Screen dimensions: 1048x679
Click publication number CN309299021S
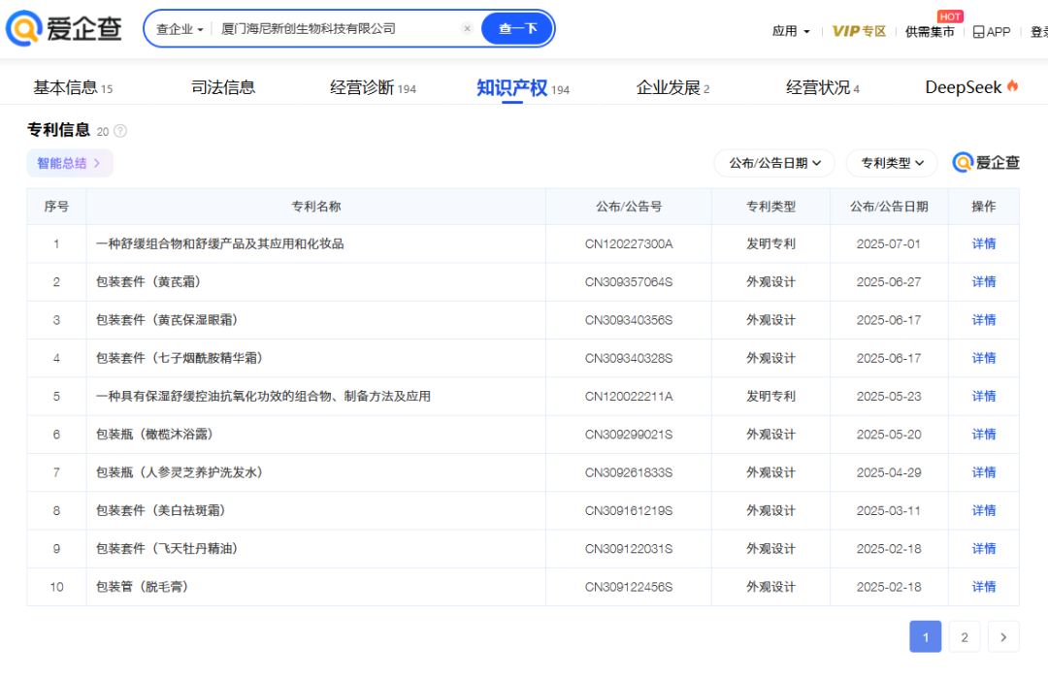click(x=628, y=435)
